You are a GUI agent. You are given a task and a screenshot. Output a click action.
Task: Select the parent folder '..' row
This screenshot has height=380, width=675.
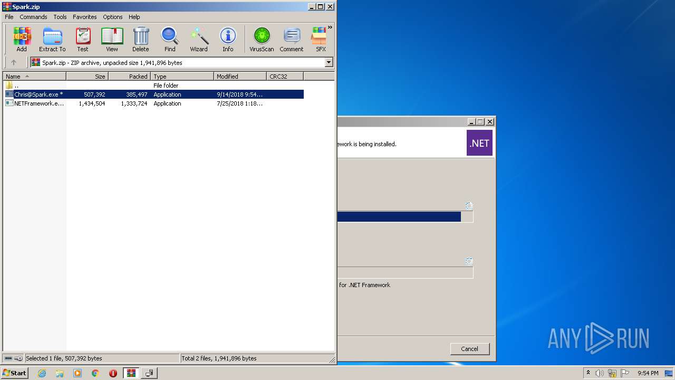153,85
